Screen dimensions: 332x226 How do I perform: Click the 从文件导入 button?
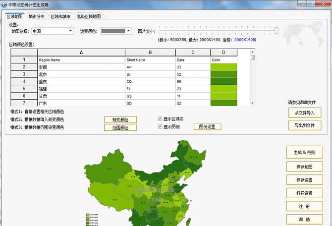pos(305,113)
